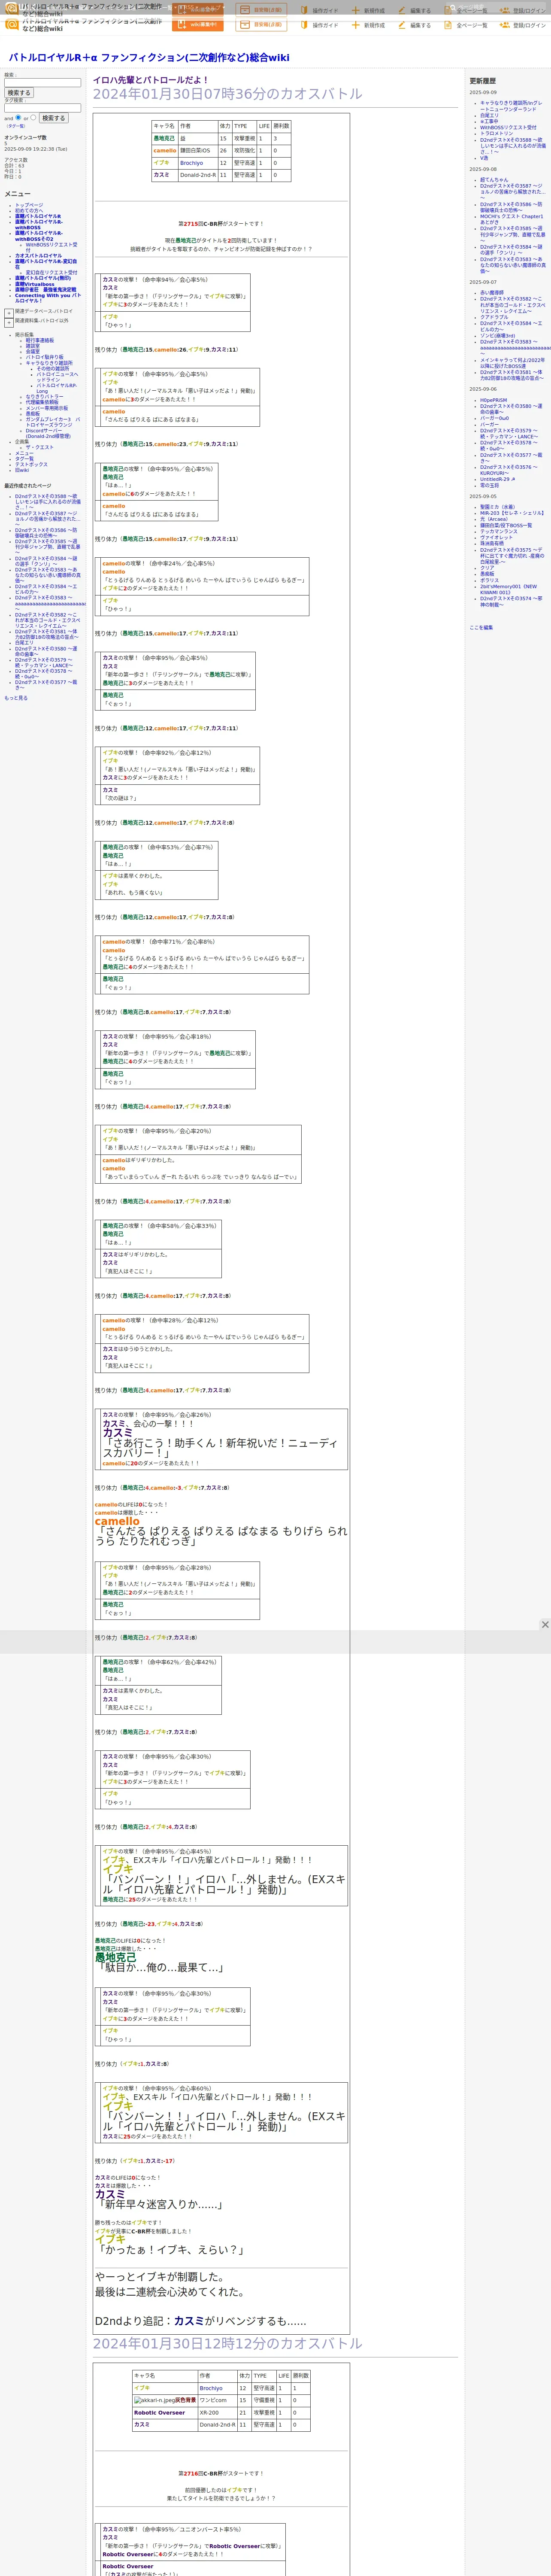
Task: Open トップページ in the menu
Action: pos(29,205)
